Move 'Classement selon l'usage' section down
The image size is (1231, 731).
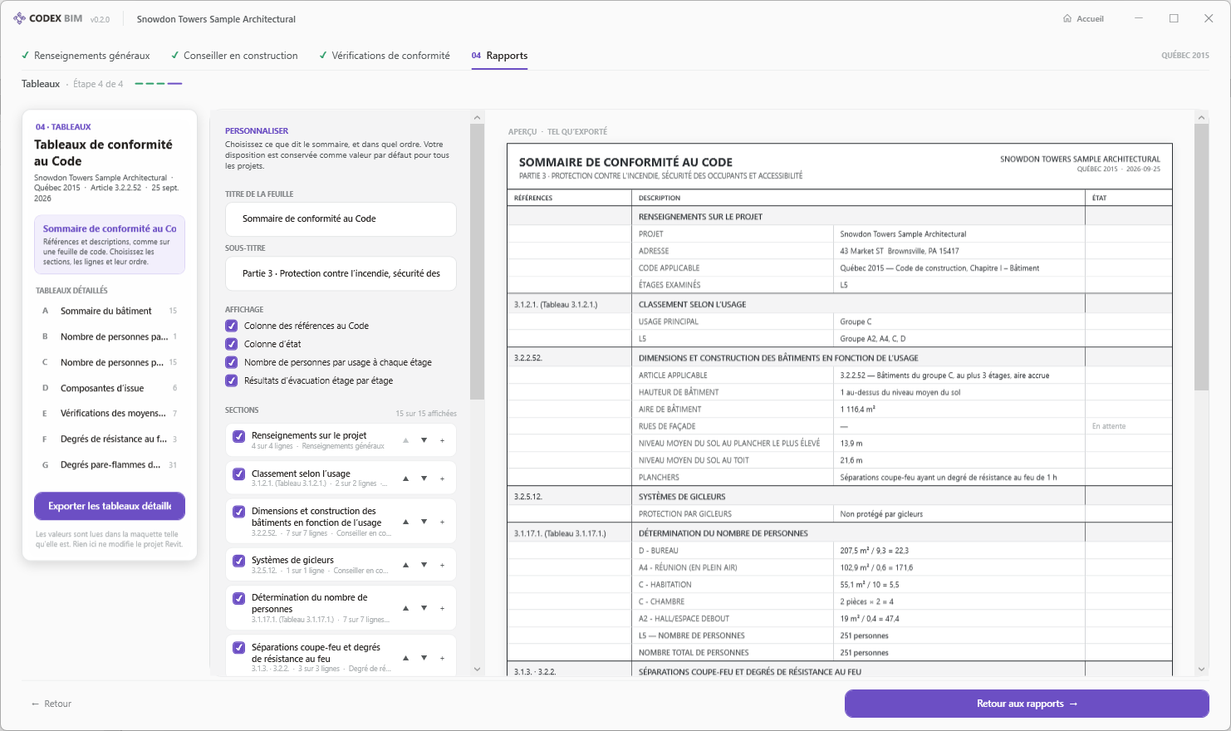tap(424, 478)
